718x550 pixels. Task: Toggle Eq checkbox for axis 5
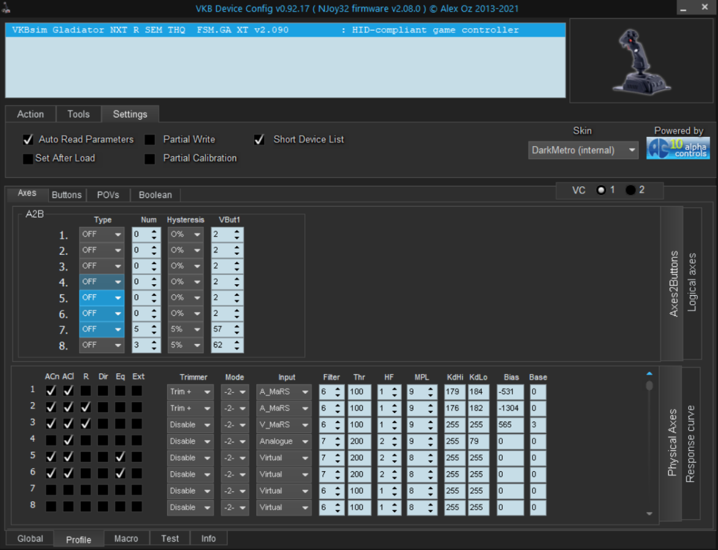point(120,457)
